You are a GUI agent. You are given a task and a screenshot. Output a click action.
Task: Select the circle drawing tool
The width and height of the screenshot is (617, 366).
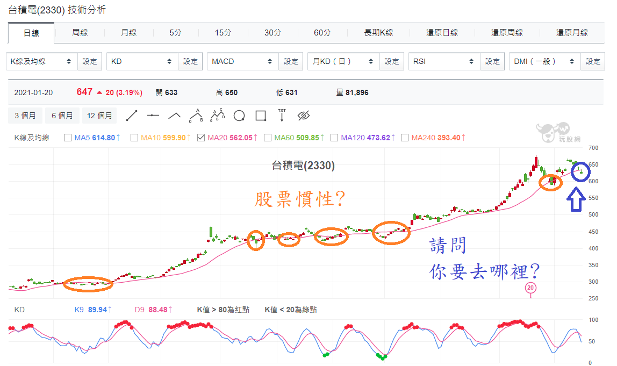point(239,116)
